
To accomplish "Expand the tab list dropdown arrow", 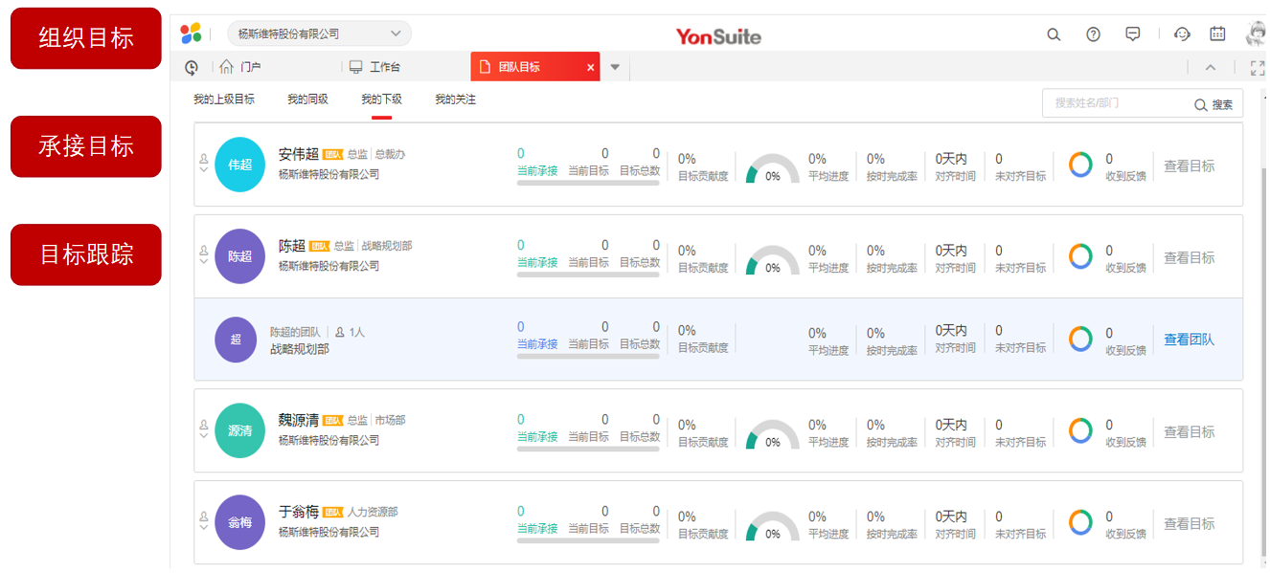I will click(615, 67).
